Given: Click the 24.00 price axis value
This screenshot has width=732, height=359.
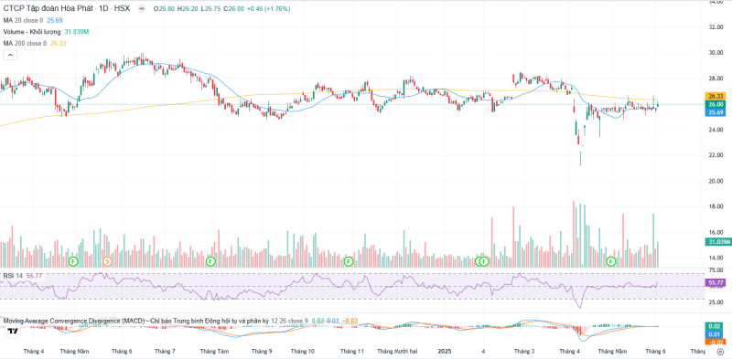Looking at the screenshot, I should tap(716, 130).
